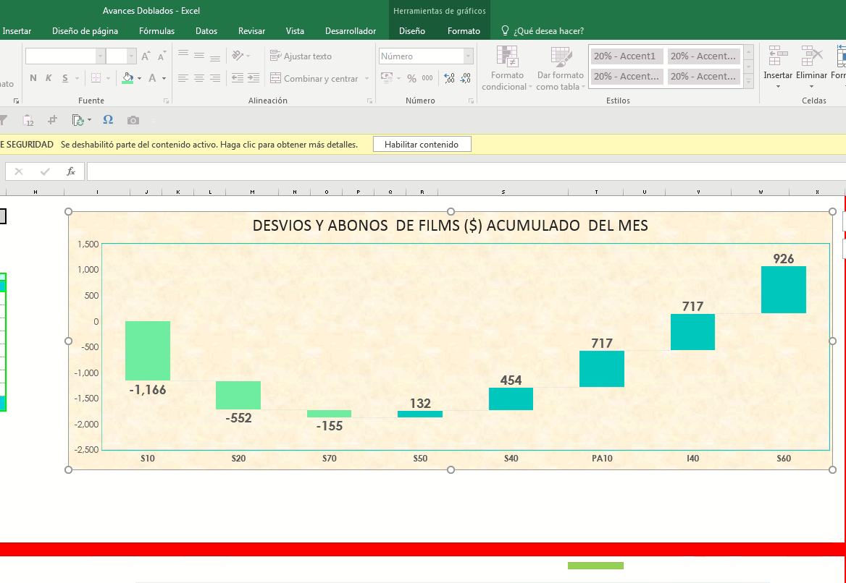Toggle bold formatting (N)
The image size is (846, 583).
pyautogui.click(x=33, y=78)
